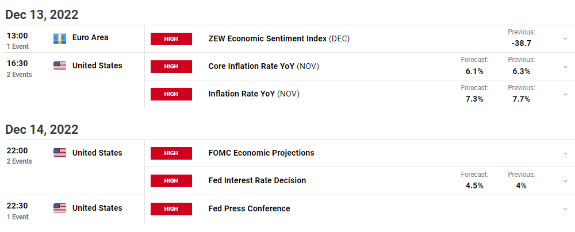Click the US flag beside 22:00 events
Screen dimensions: 575x232
coord(60,153)
